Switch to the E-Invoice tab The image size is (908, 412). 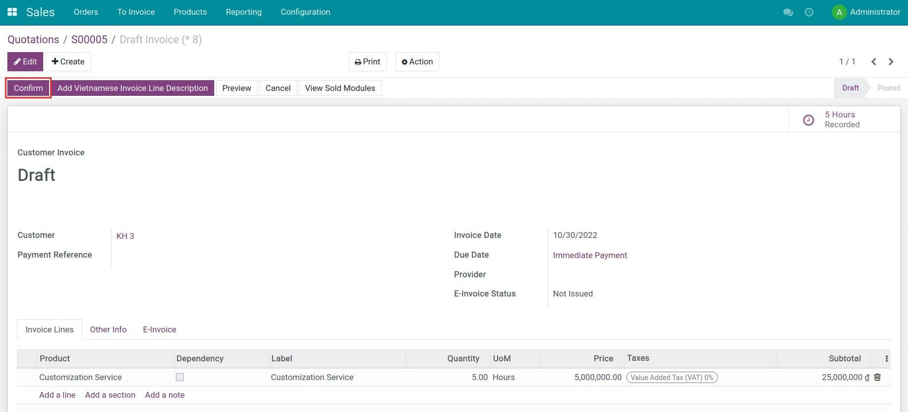tap(160, 329)
